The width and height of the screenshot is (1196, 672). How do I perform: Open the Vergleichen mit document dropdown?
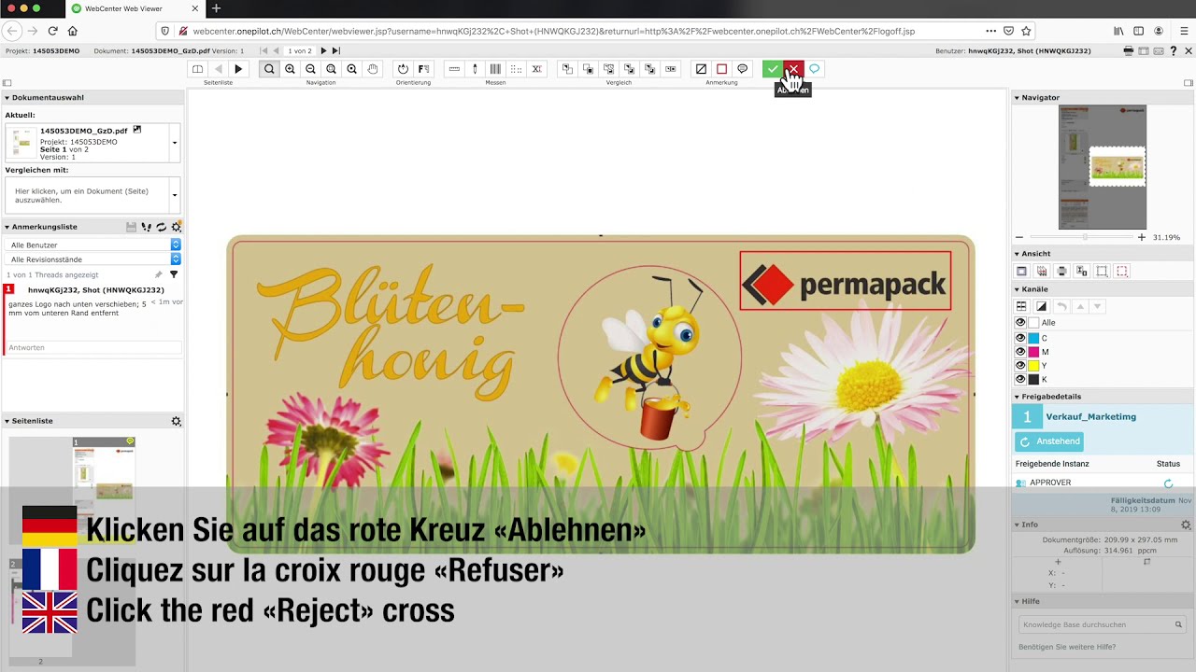(x=175, y=195)
